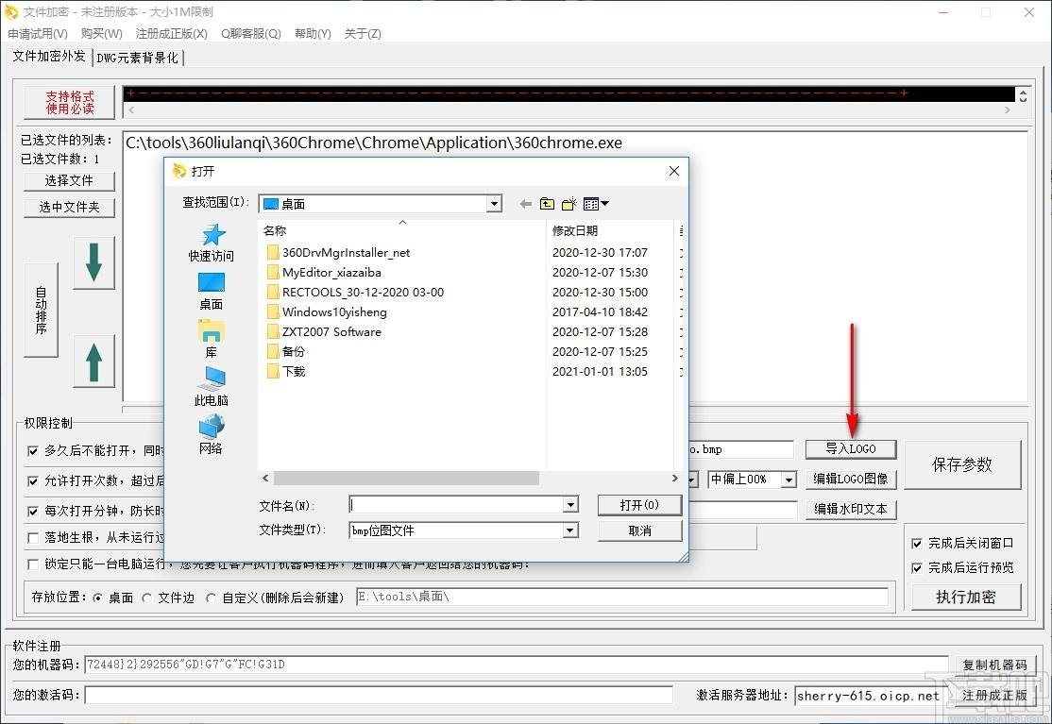1052x724 pixels.
Task: Expand the file type dropdown
Action: tap(570, 530)
